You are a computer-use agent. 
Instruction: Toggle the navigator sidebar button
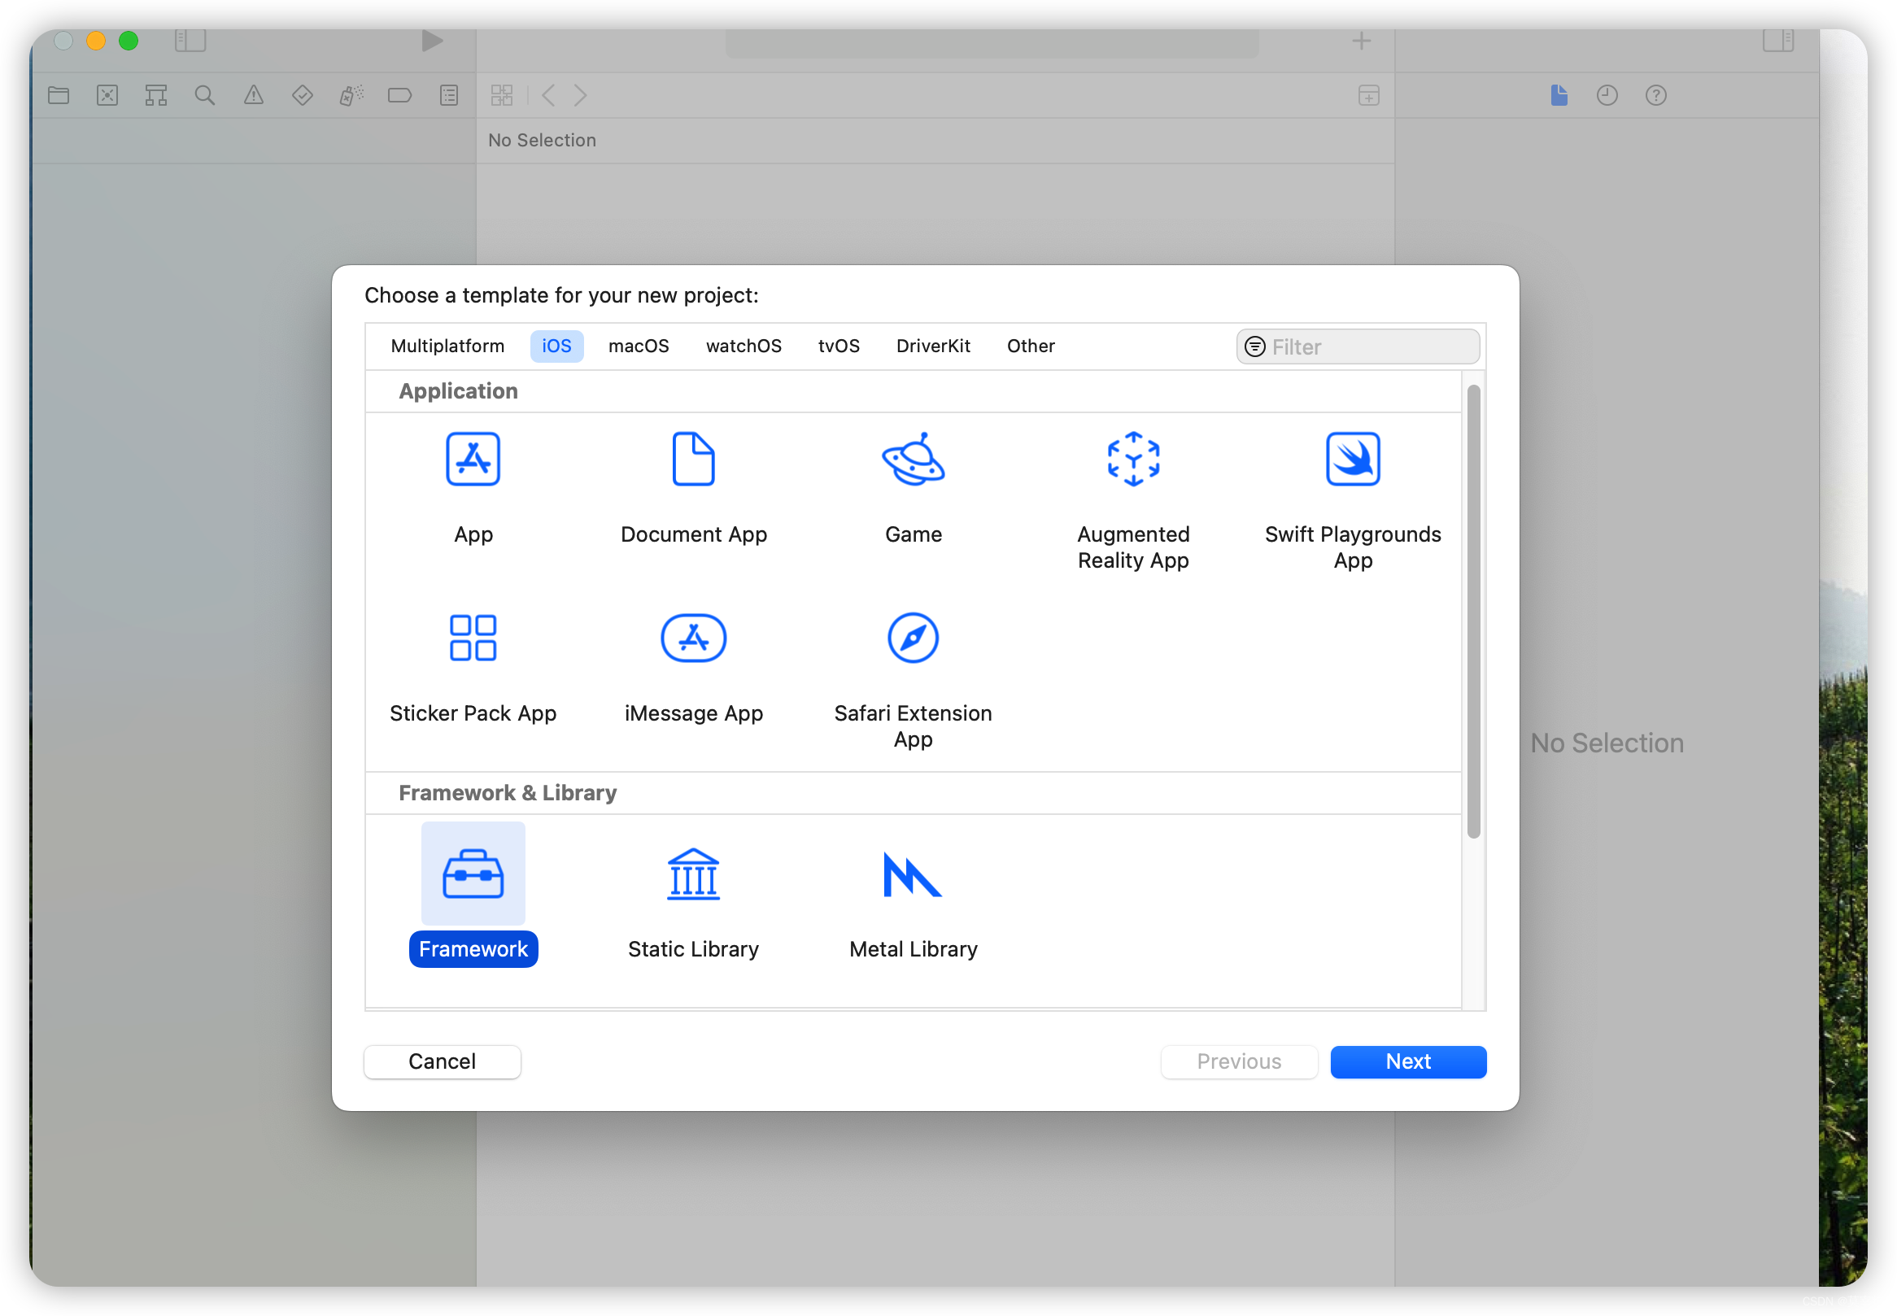pos(190,41)
